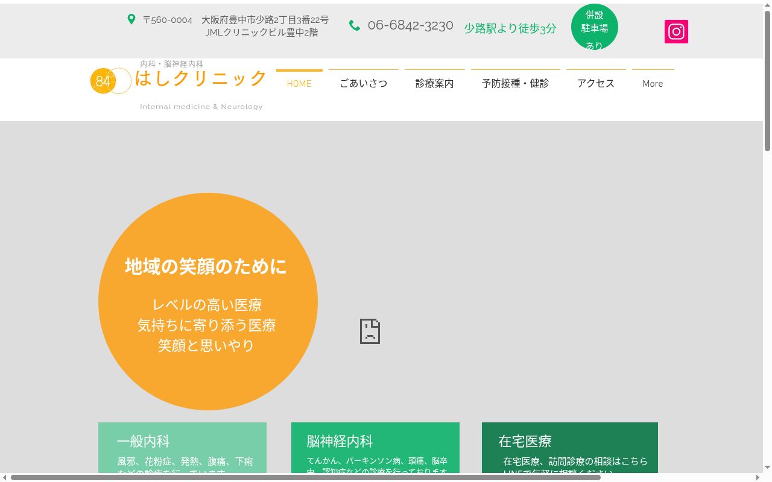Open the 予防接種・健診 menu item
The image size is (772, 482).
point(516,84)
